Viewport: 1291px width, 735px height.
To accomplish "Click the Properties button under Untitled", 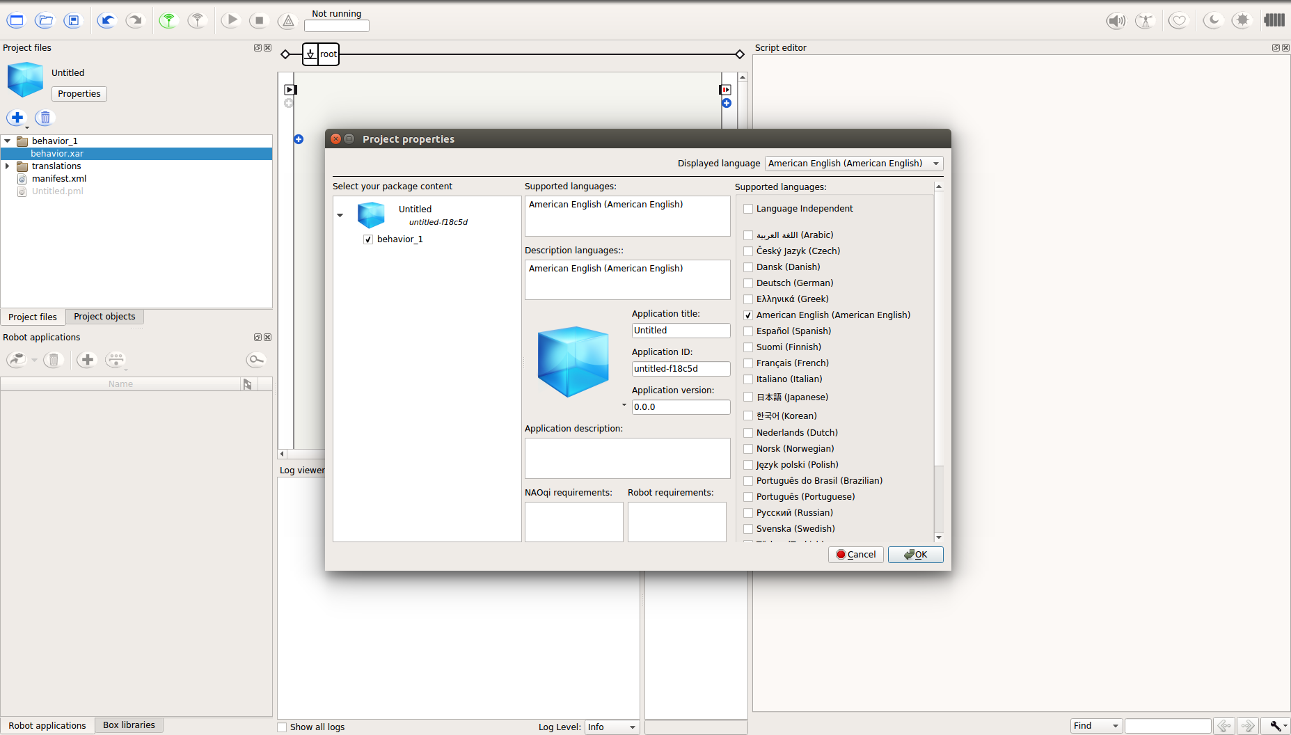I will (79, 94).
